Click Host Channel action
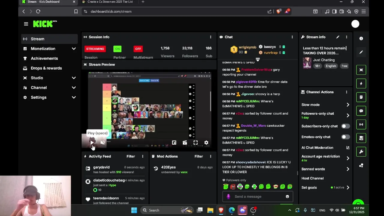The height and width of the screenshot is (216, 384). click(313, 178)
